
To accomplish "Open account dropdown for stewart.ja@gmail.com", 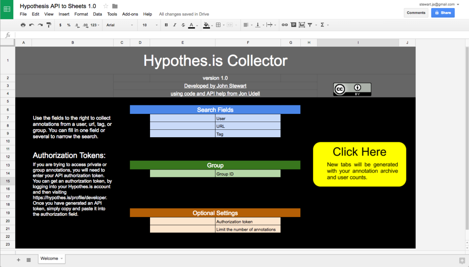I will click(458, 4).
